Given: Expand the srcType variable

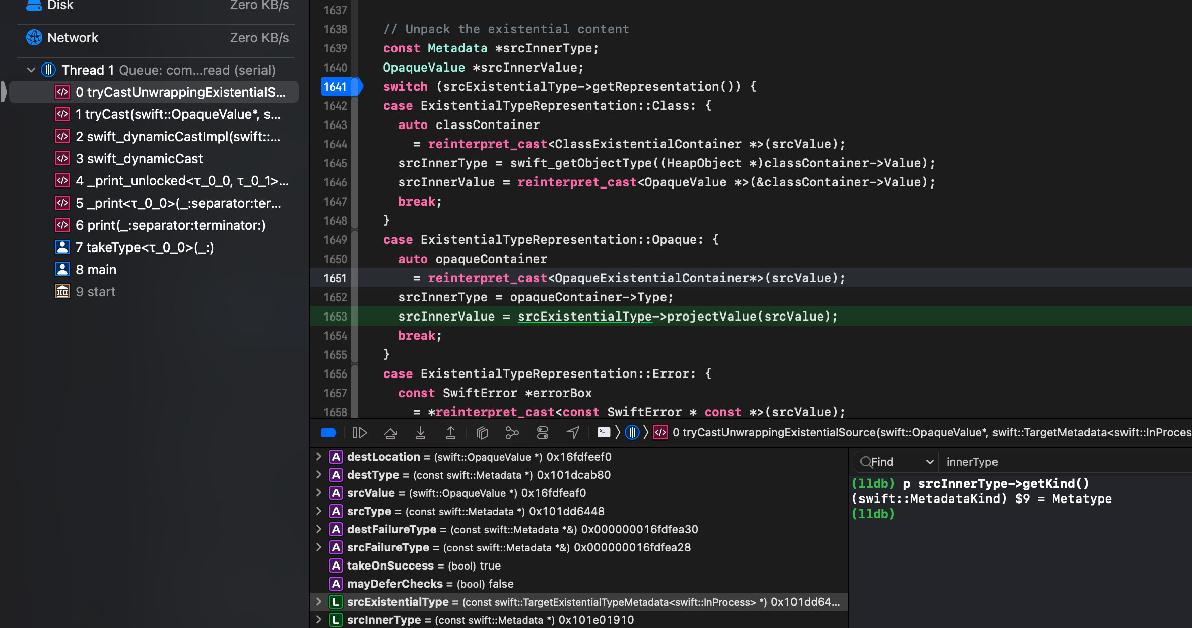Looking at the screenshot, I should click(x=318, y=511).
